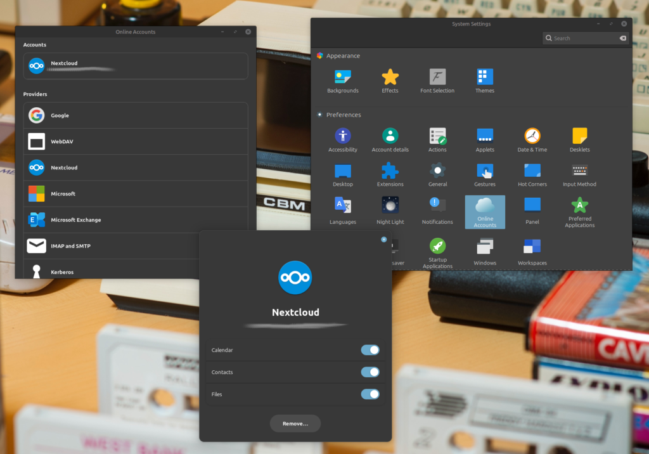Image resolution: width=649 pixels, height=454 pixels.
Task: Click the search magnifier icon
Action: [x=549, y=38]
